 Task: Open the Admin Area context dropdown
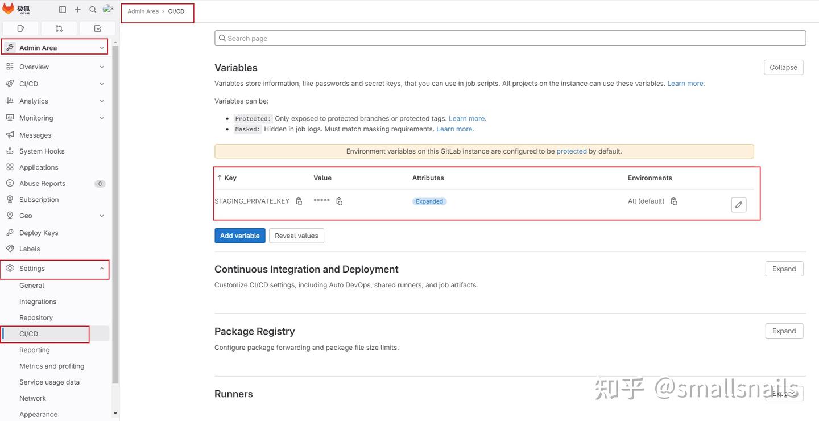point(55,48)
